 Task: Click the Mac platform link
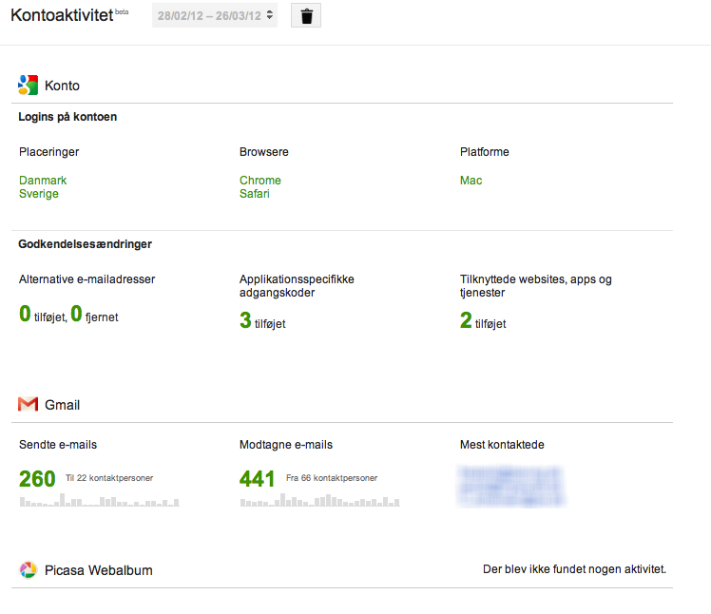471,180
